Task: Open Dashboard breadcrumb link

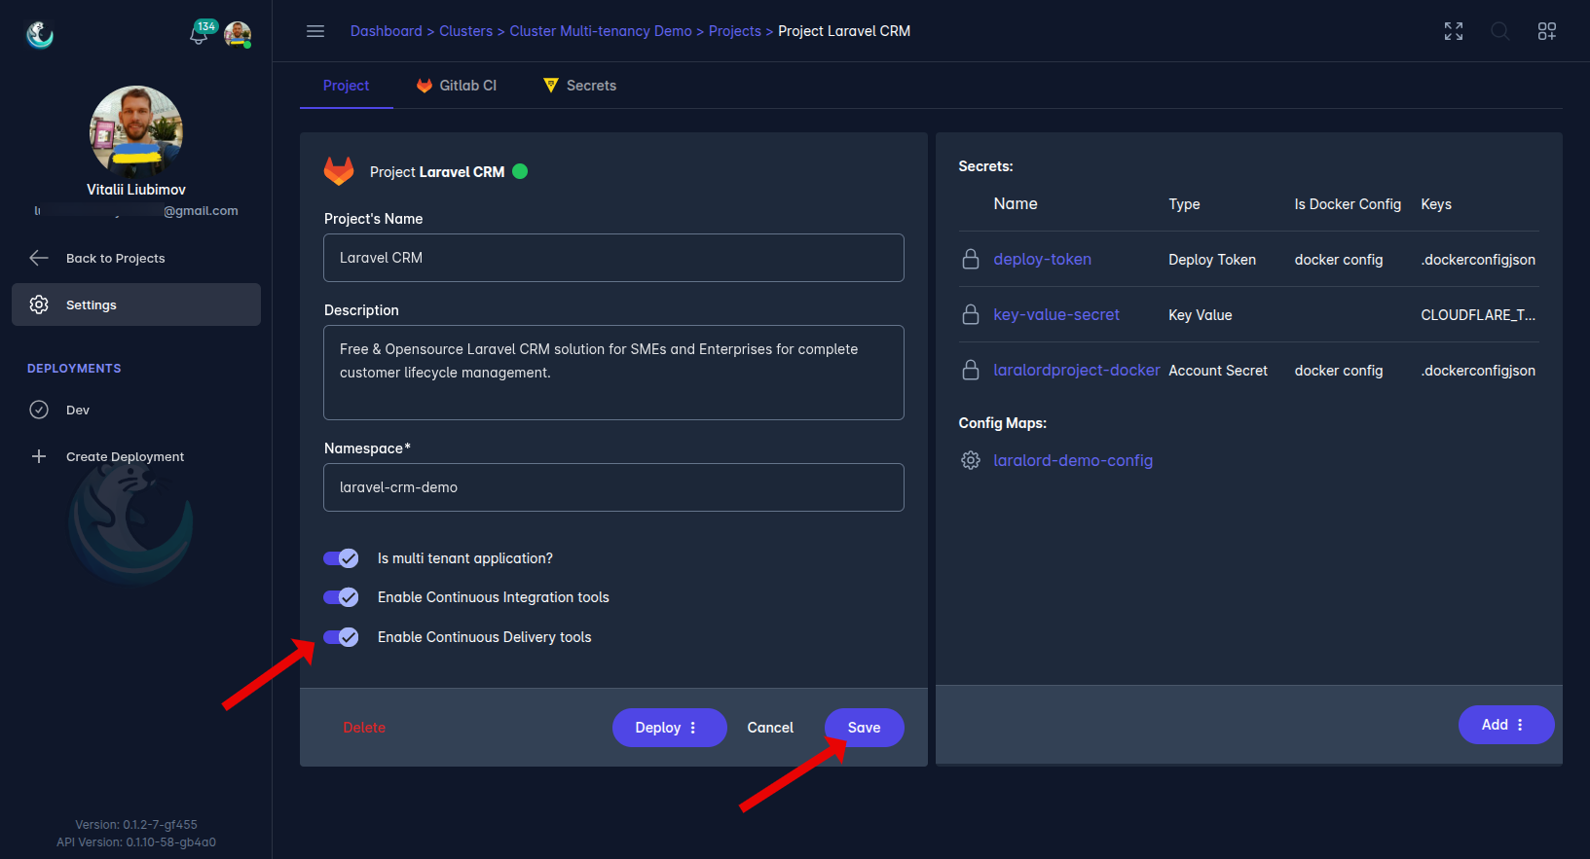Action: pos(387,31)
